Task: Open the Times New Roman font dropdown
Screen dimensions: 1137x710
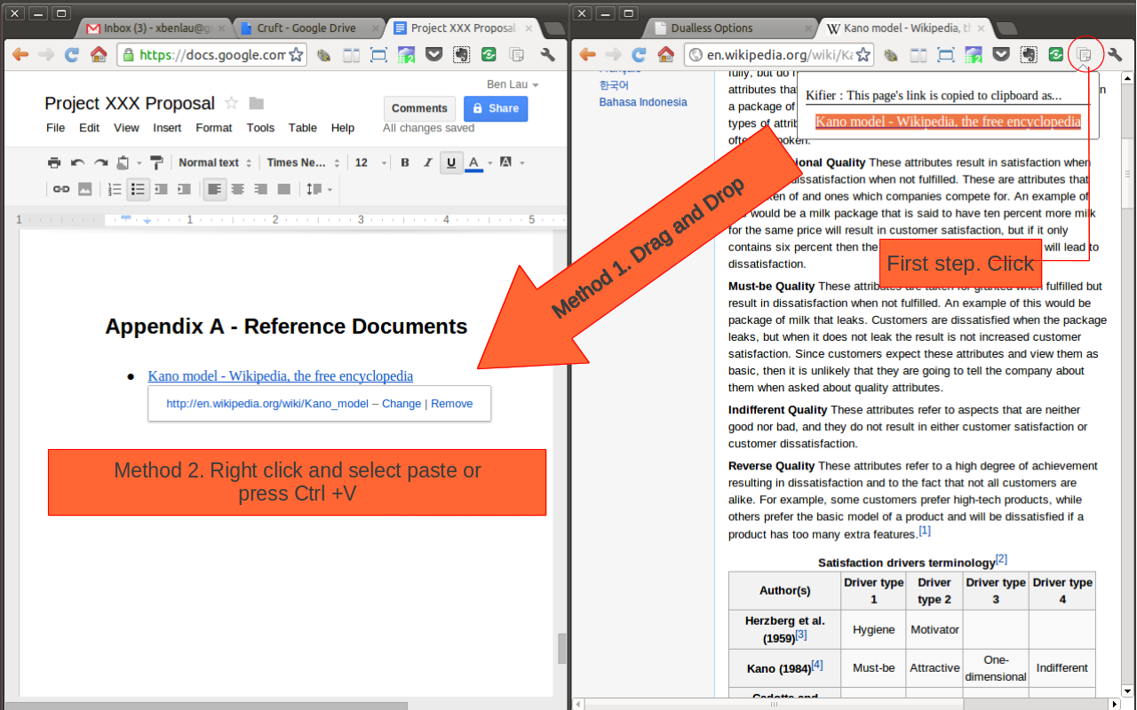Action: tap(302, 162)
